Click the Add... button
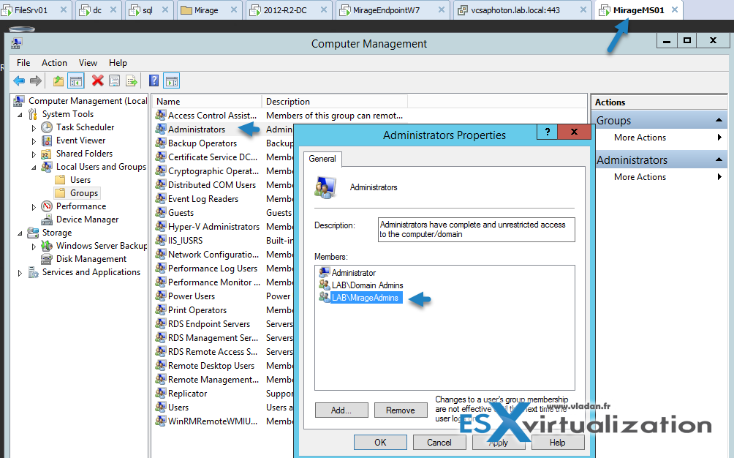This screenshot has height=458, width=734. pyautogui.click(x=341, y=410)
